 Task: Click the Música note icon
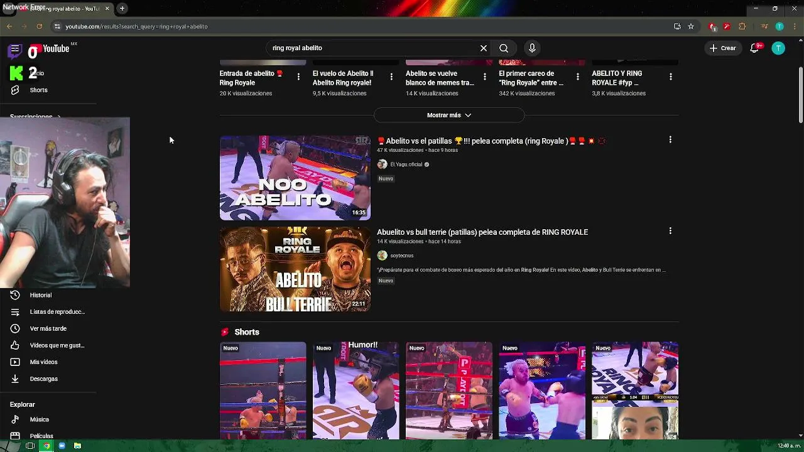tap(15, 419)
